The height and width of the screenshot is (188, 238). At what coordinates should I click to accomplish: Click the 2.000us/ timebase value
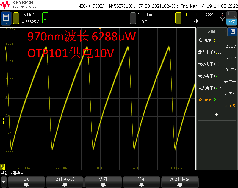[145, 15]
